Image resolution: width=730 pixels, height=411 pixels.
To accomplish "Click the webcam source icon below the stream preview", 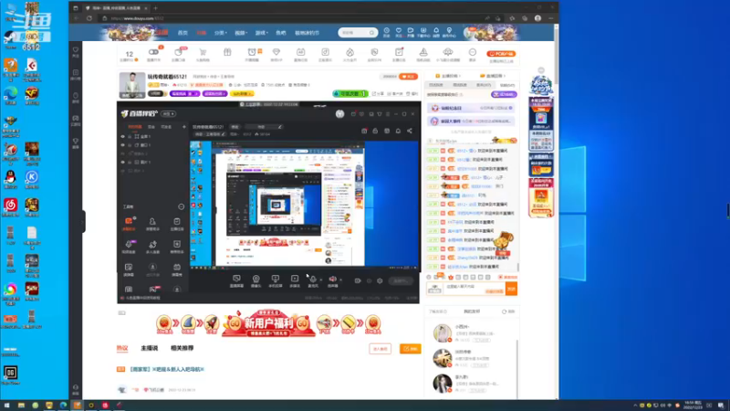I will point(255,279).
